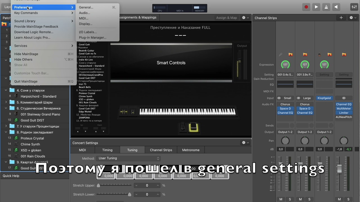Viewport: 360px width, 202px height.
Task: Switch to the Timing tab
Action: (x=107, y=150)
